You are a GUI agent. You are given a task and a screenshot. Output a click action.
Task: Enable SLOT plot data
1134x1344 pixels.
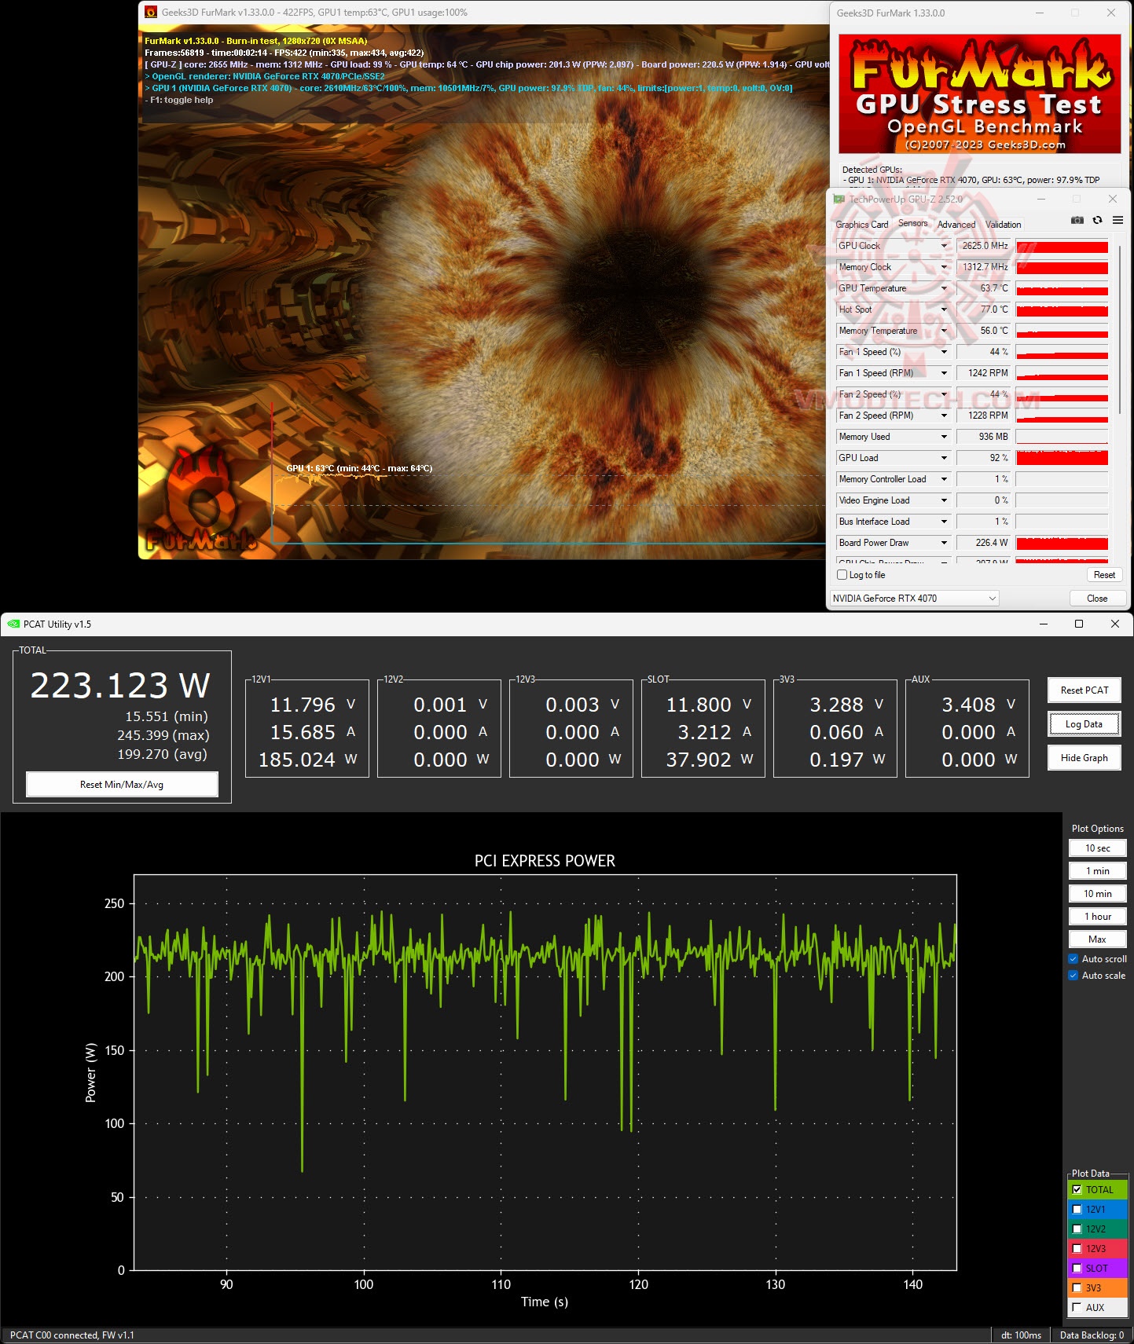click(x=1077, y=1269)
